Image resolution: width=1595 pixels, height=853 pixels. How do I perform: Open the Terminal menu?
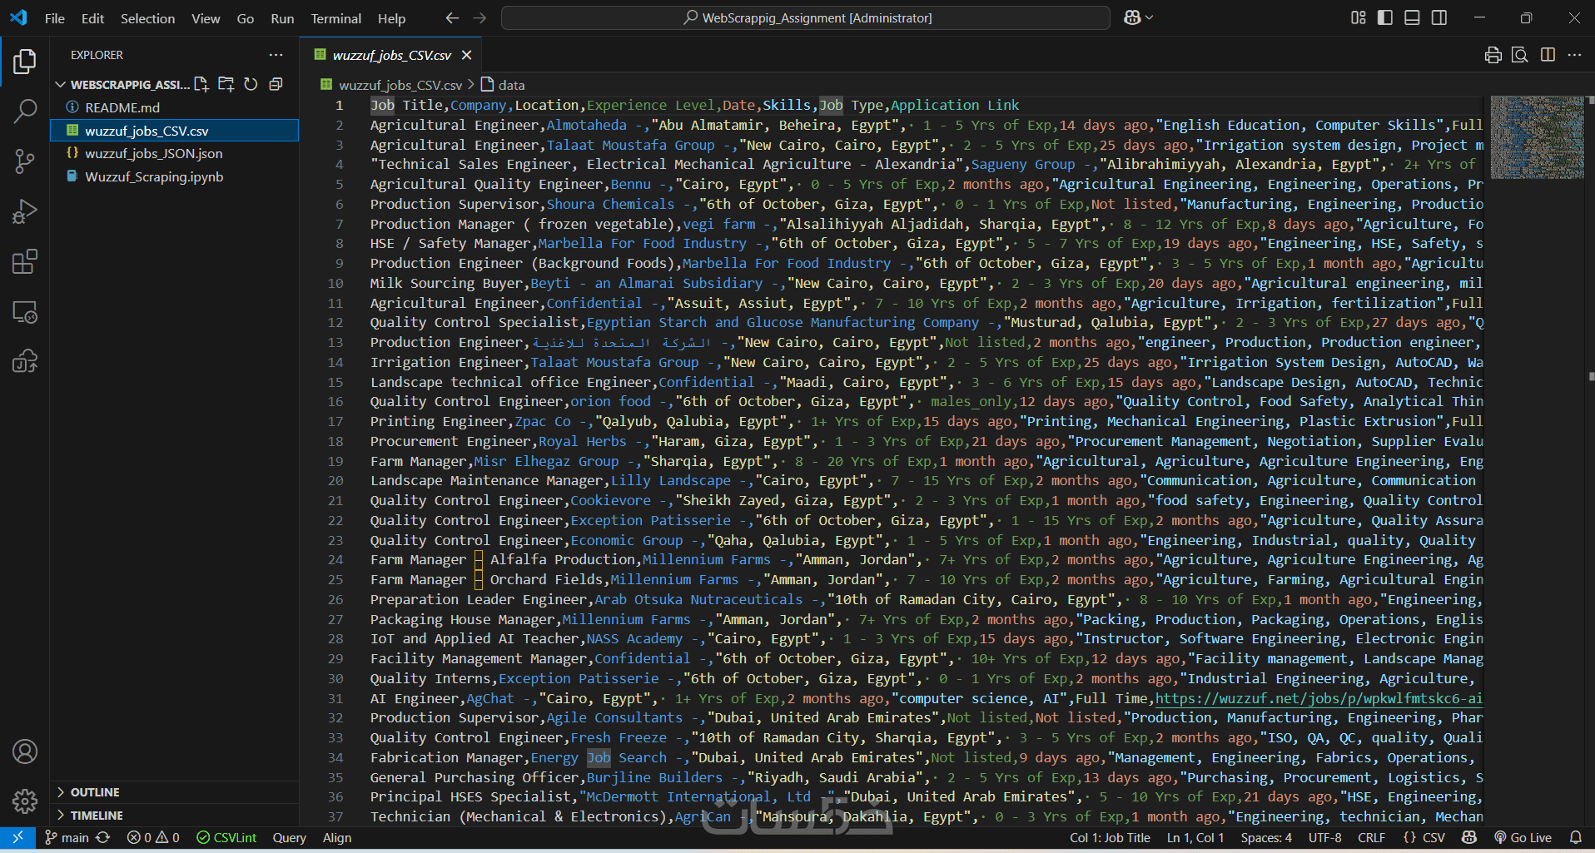click(335, 18)
